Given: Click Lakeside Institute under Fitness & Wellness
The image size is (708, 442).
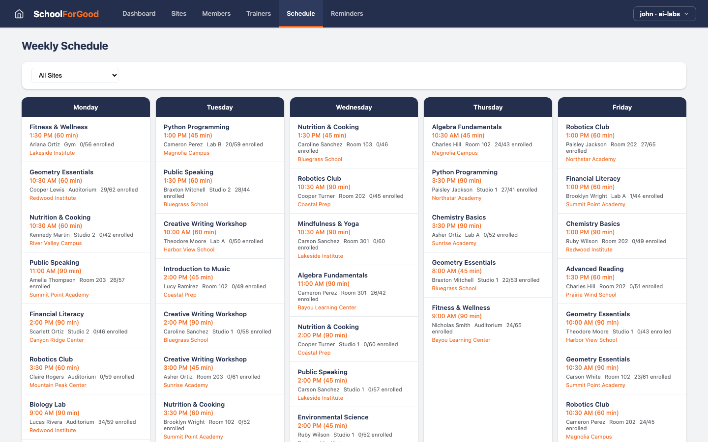Looking at the screenshot, I should pos(52,153).
